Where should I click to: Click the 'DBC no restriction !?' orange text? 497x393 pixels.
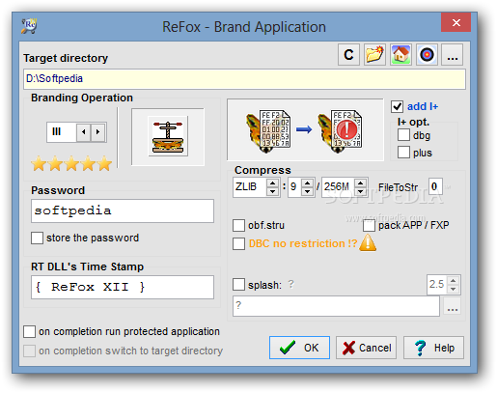click(x=303, y=243)
